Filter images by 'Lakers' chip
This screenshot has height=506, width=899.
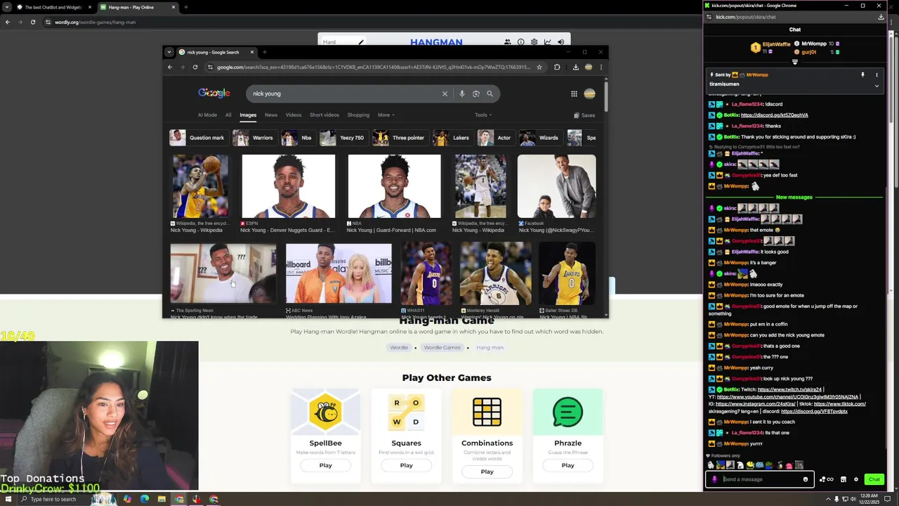pos(452,138)
